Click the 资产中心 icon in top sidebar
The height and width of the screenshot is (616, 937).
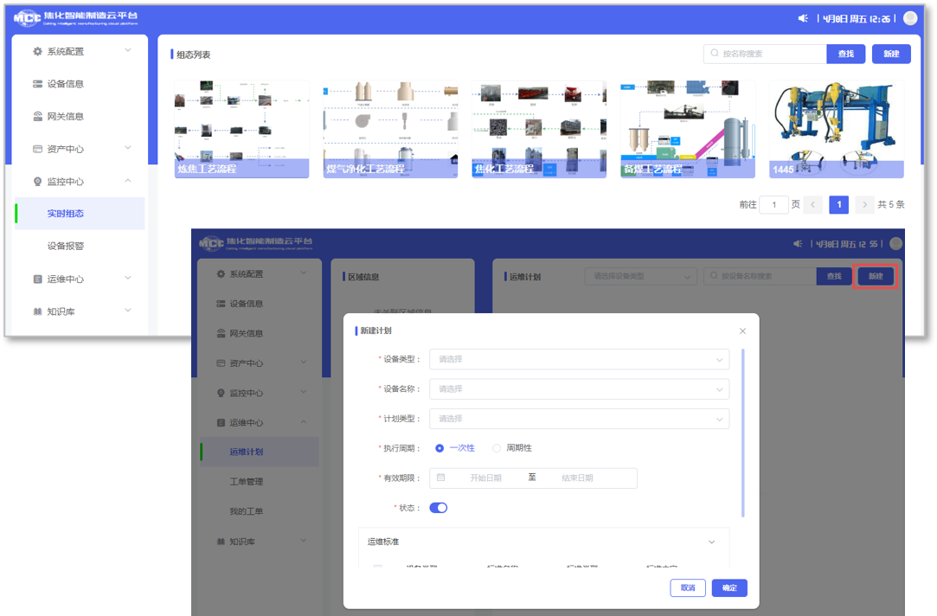click(37, 149)
